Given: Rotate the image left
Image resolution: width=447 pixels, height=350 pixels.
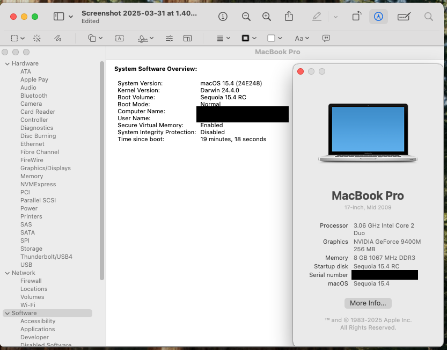Looking at the screenshot, I should coord(357,16).
